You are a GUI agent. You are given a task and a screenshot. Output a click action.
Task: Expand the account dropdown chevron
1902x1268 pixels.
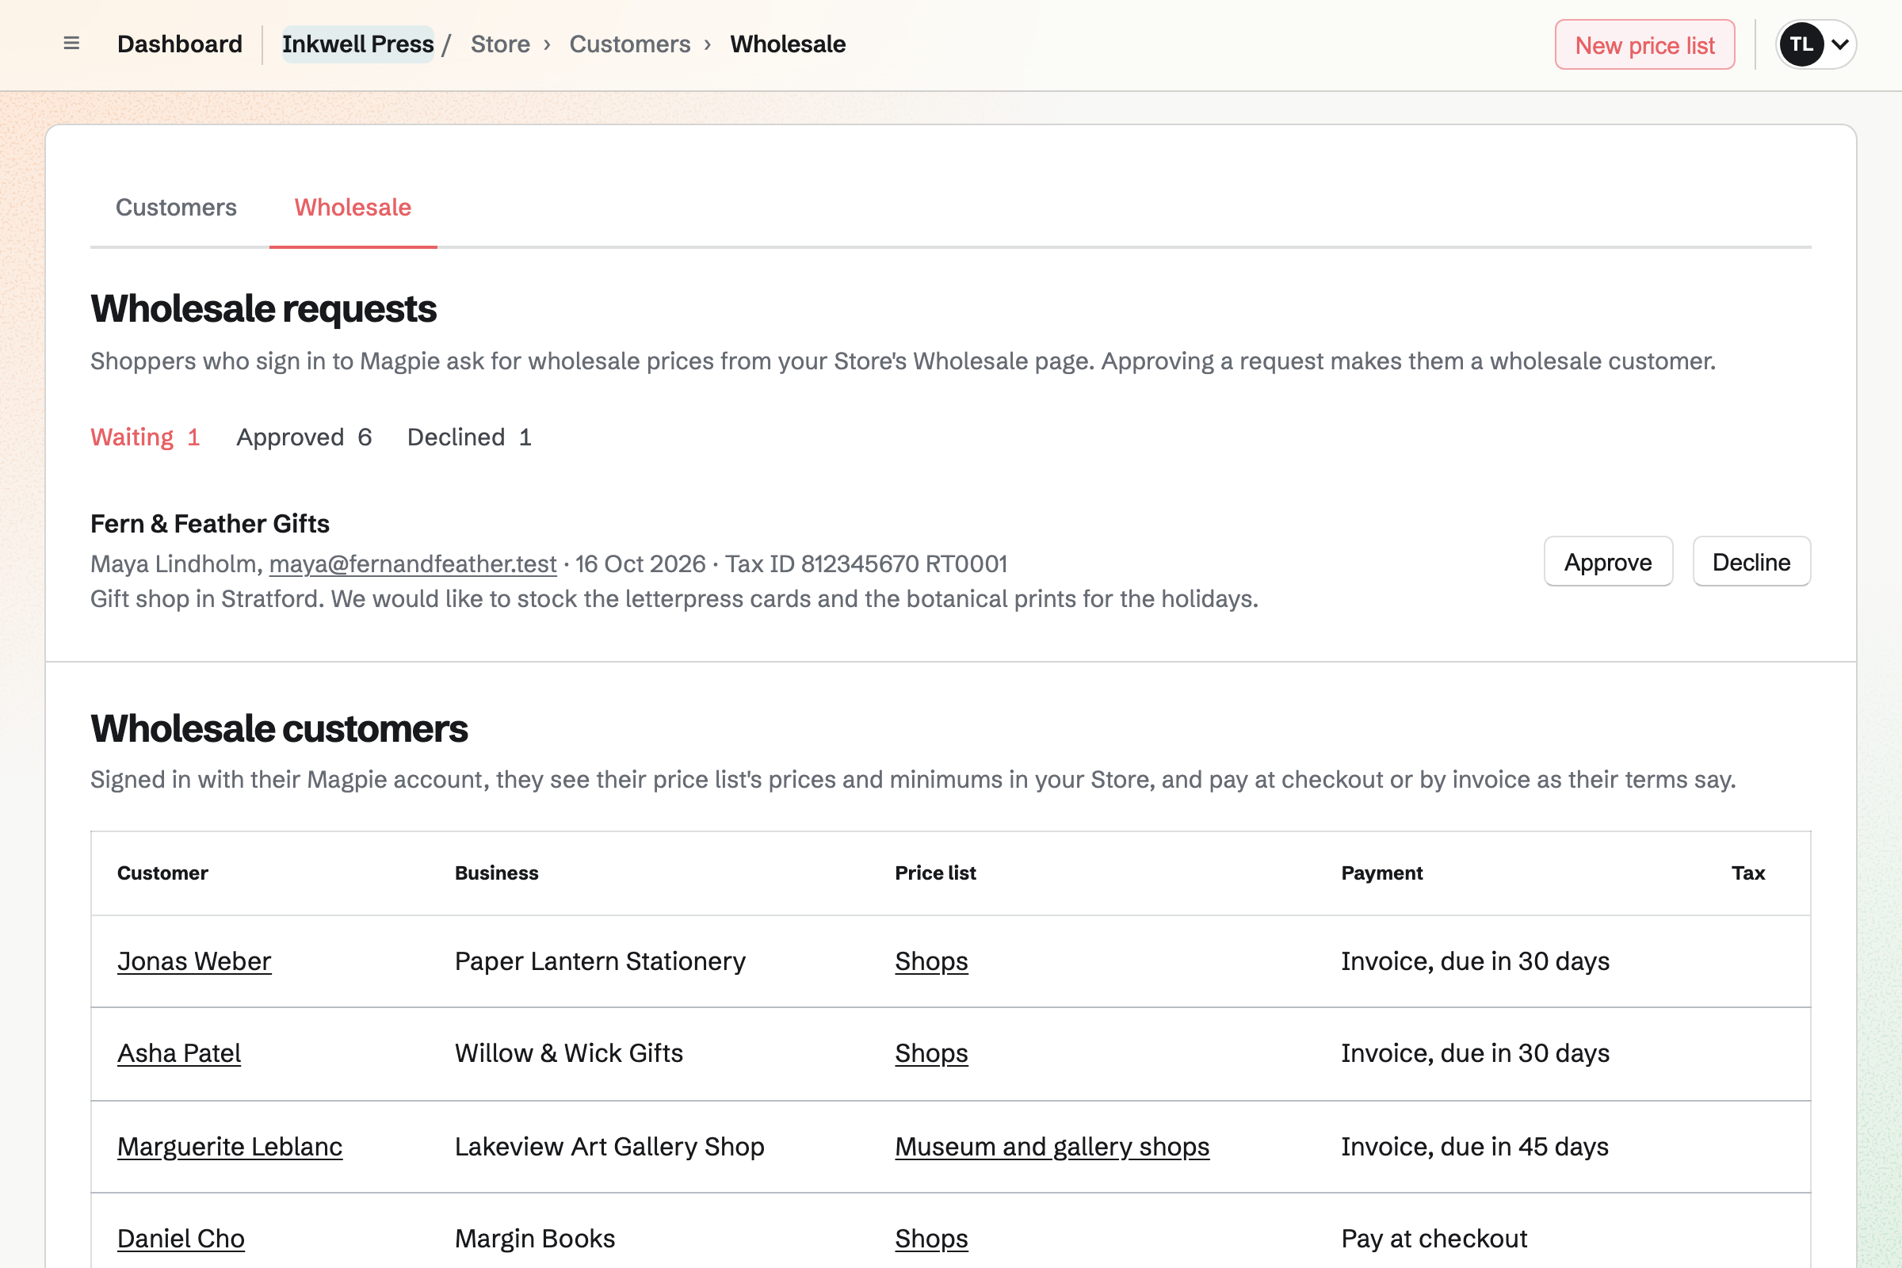(1839, 44)
